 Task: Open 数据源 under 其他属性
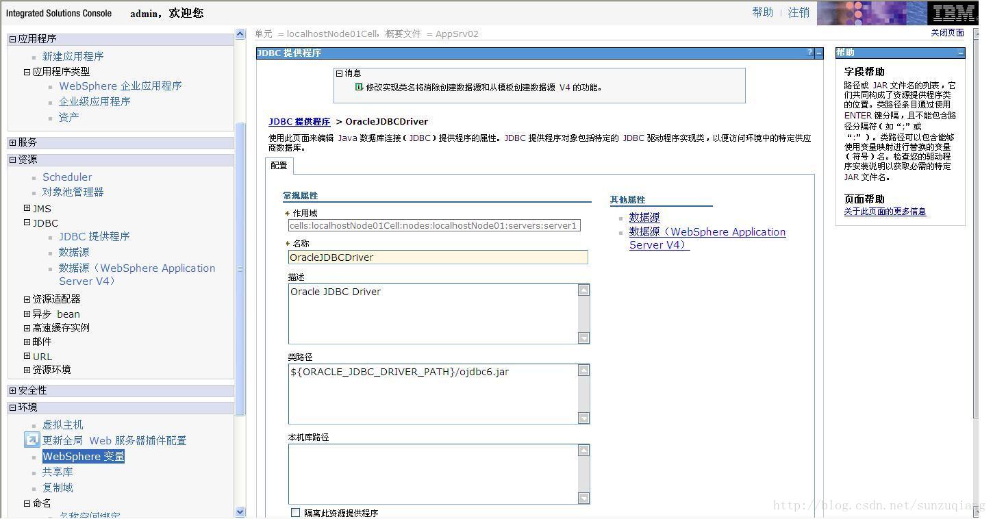click(x=644, y=217)
